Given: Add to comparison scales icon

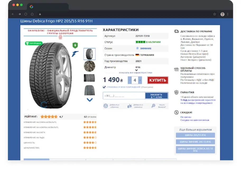Looking at the screenshot, I should [129, 106].
